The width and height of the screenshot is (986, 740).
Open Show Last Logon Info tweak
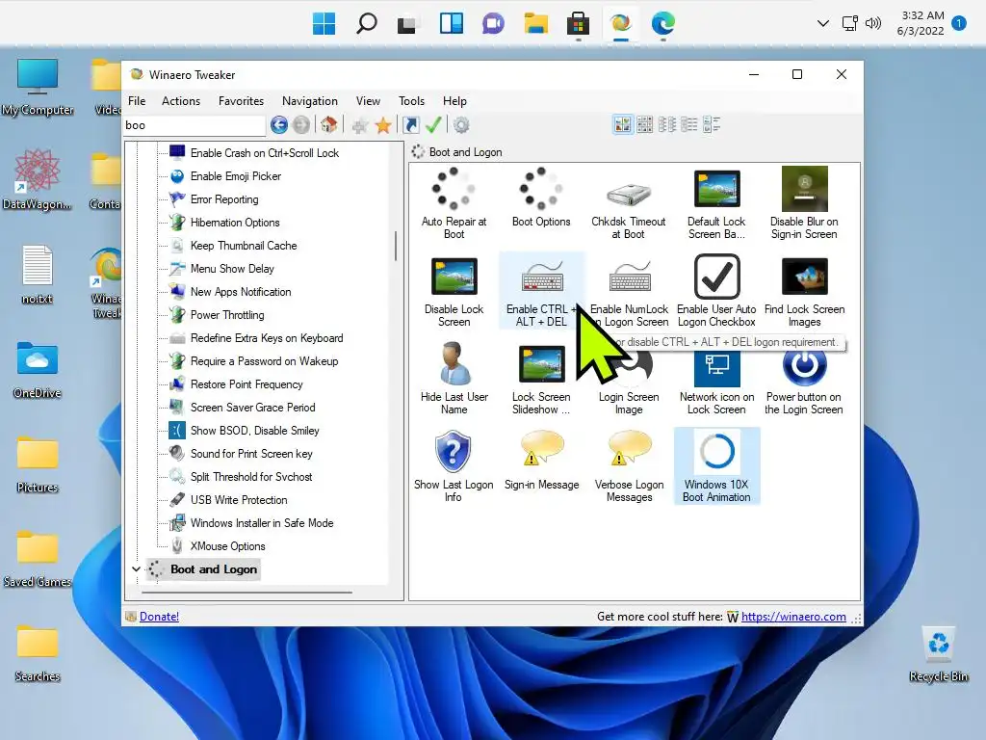[x=454, y=466]
